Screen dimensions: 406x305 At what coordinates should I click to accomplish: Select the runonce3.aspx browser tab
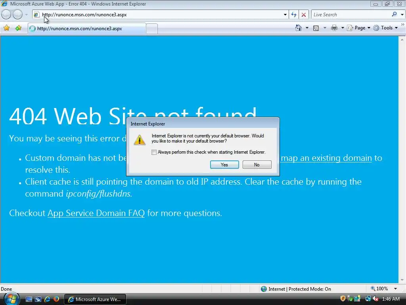[87, 29]
